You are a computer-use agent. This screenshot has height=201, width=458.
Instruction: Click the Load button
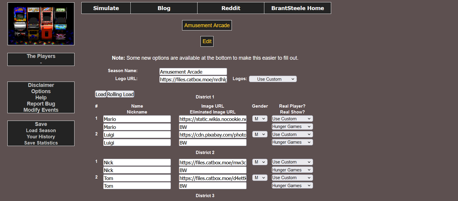(x=101, y=94)
